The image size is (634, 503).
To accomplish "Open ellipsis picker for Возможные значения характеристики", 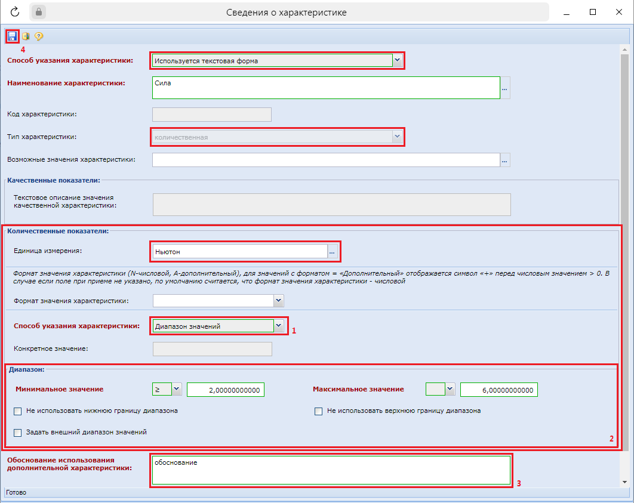I will click(x=504, y=160).
